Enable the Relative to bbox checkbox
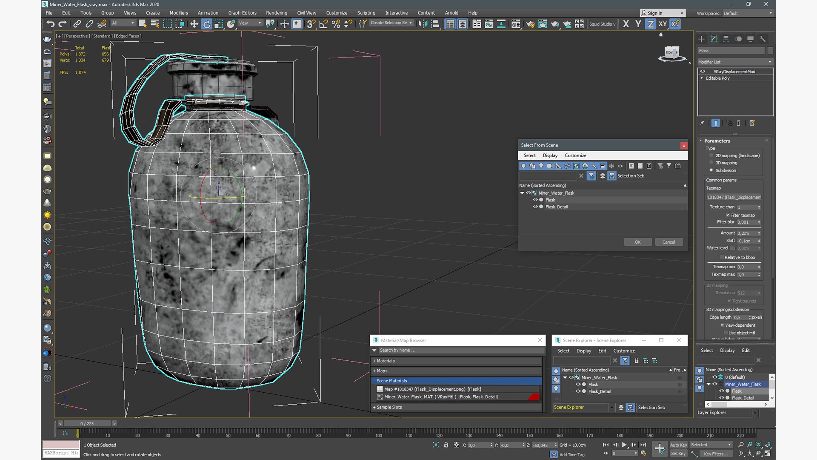The image size is (817, 460). pos(722,257)
